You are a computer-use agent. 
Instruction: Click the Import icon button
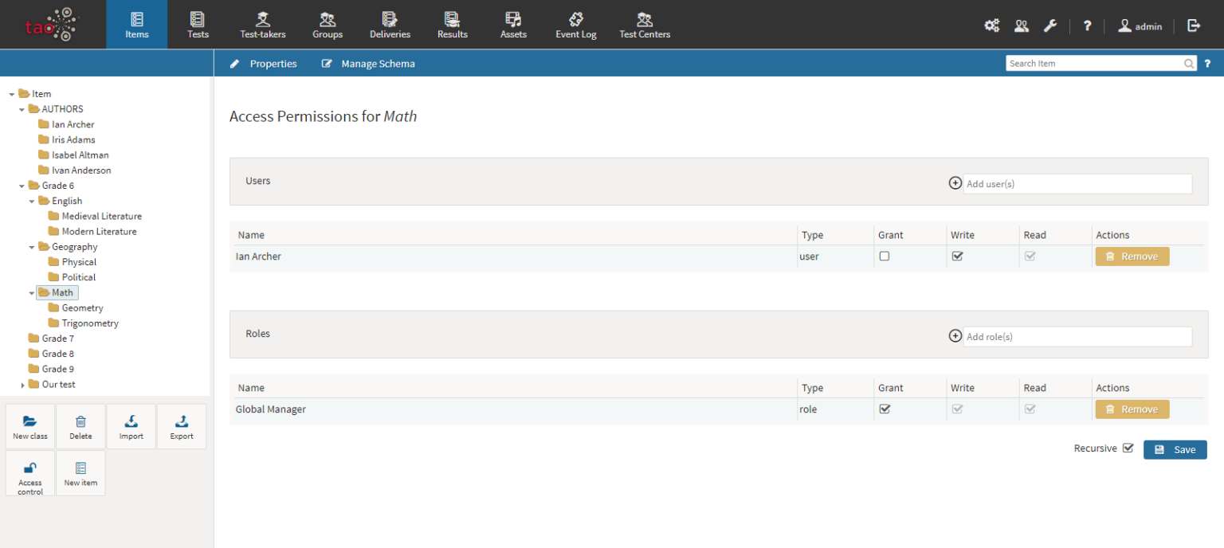pos(131,421)
